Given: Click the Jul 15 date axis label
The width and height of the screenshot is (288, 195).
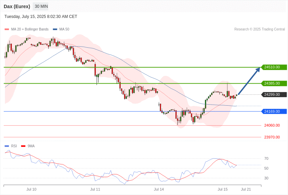Looking at the screenshot, I should click(223, 189).
